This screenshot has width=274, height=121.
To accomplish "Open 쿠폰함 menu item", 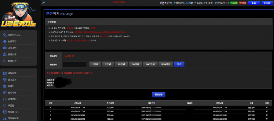I will point(19,105).
